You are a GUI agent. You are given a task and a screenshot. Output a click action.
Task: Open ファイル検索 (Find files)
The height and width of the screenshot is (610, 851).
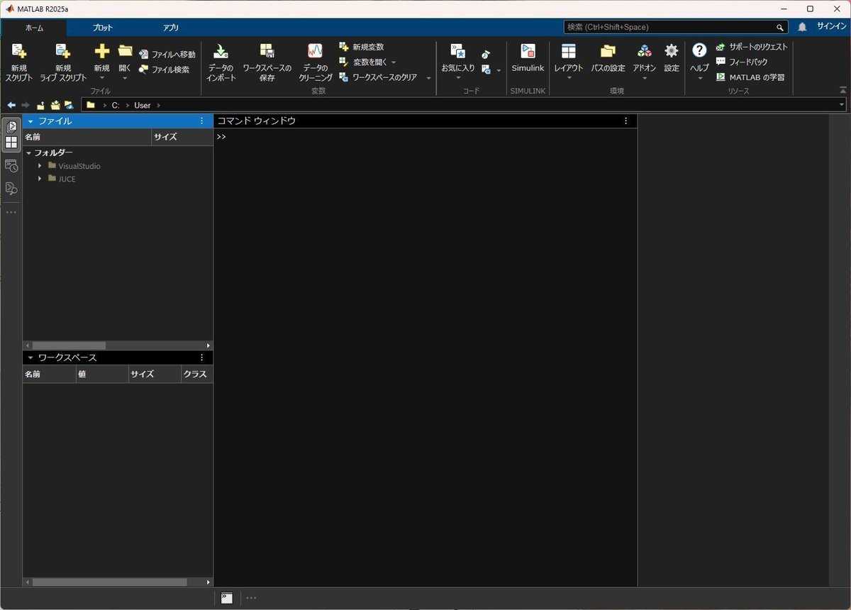point(164,70)
